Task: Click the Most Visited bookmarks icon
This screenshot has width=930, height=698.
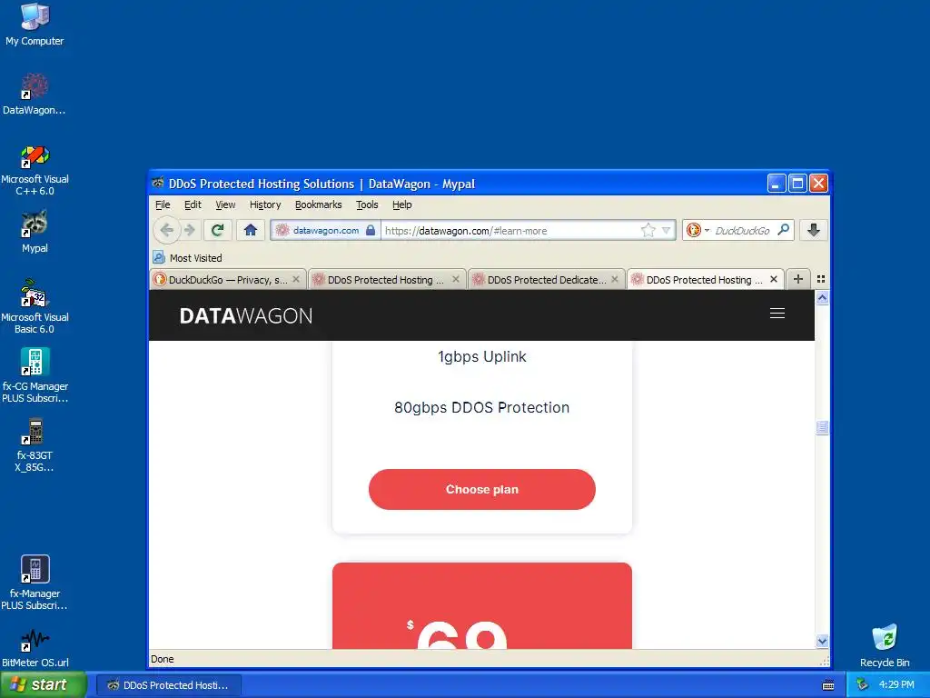Action: (159, 257)
